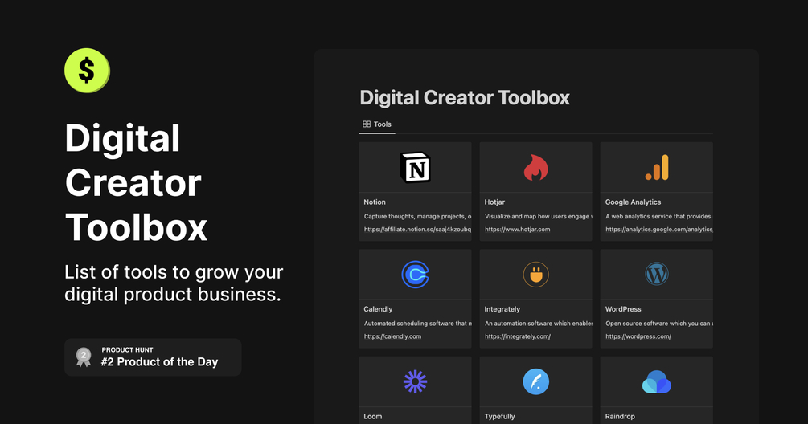The height and width of the screenshot is (424, 808).
Task: Click the 'PRODUCT HUNT' label
Action: tap(127, 350)
